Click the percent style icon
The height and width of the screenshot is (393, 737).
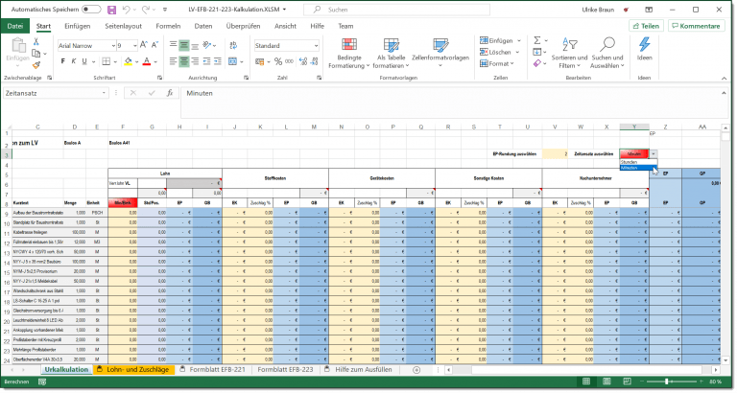pyautogui.click(x=278, y=61)
